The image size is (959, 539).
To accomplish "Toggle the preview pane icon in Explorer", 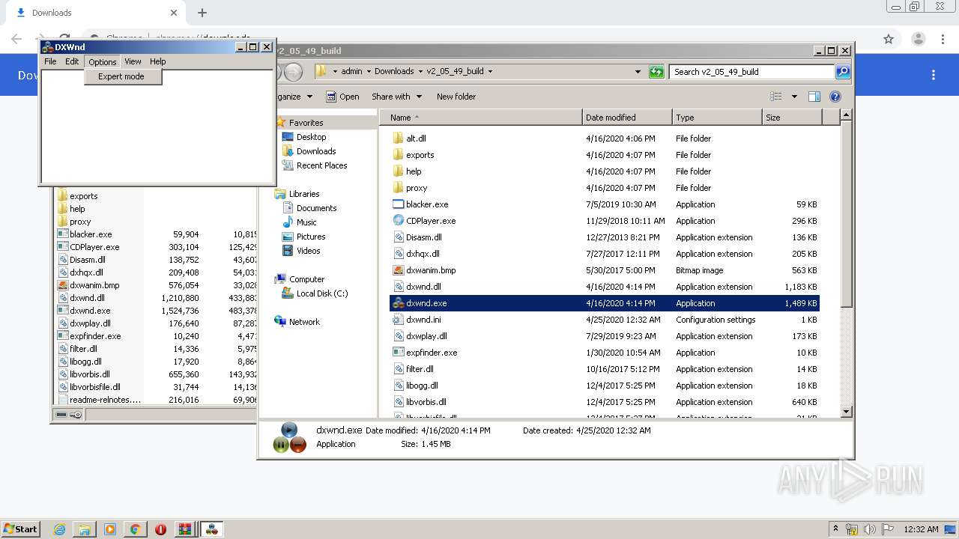I will click(814, 97).
